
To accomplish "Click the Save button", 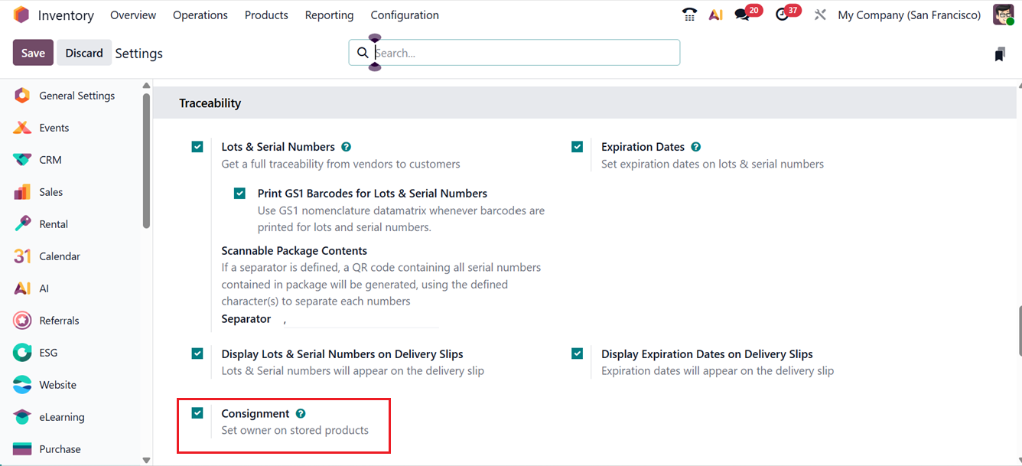I will tap(33, 53).
